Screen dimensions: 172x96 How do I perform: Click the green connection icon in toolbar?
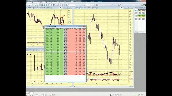pos(33,5)
